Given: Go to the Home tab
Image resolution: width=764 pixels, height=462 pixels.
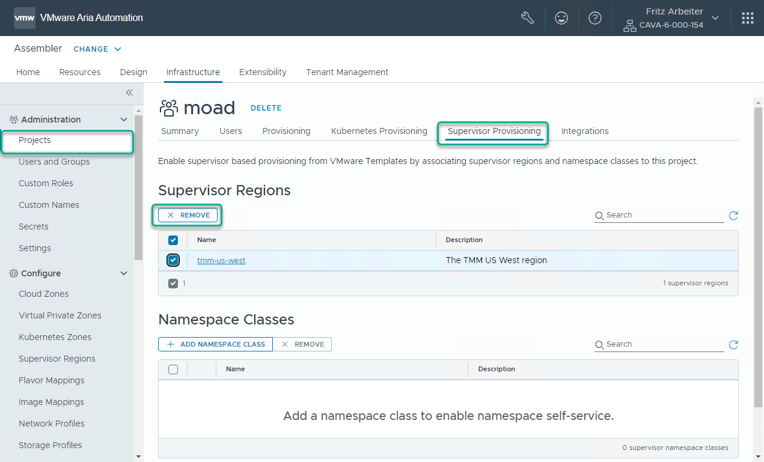Looking at the screenshot, I should click(28, 72).
